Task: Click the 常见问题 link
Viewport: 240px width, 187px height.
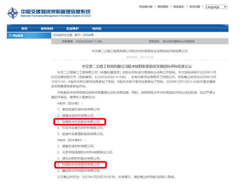Action: [195, 7]
